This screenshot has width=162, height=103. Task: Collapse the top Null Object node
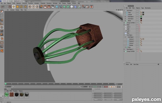coord(124,10)
